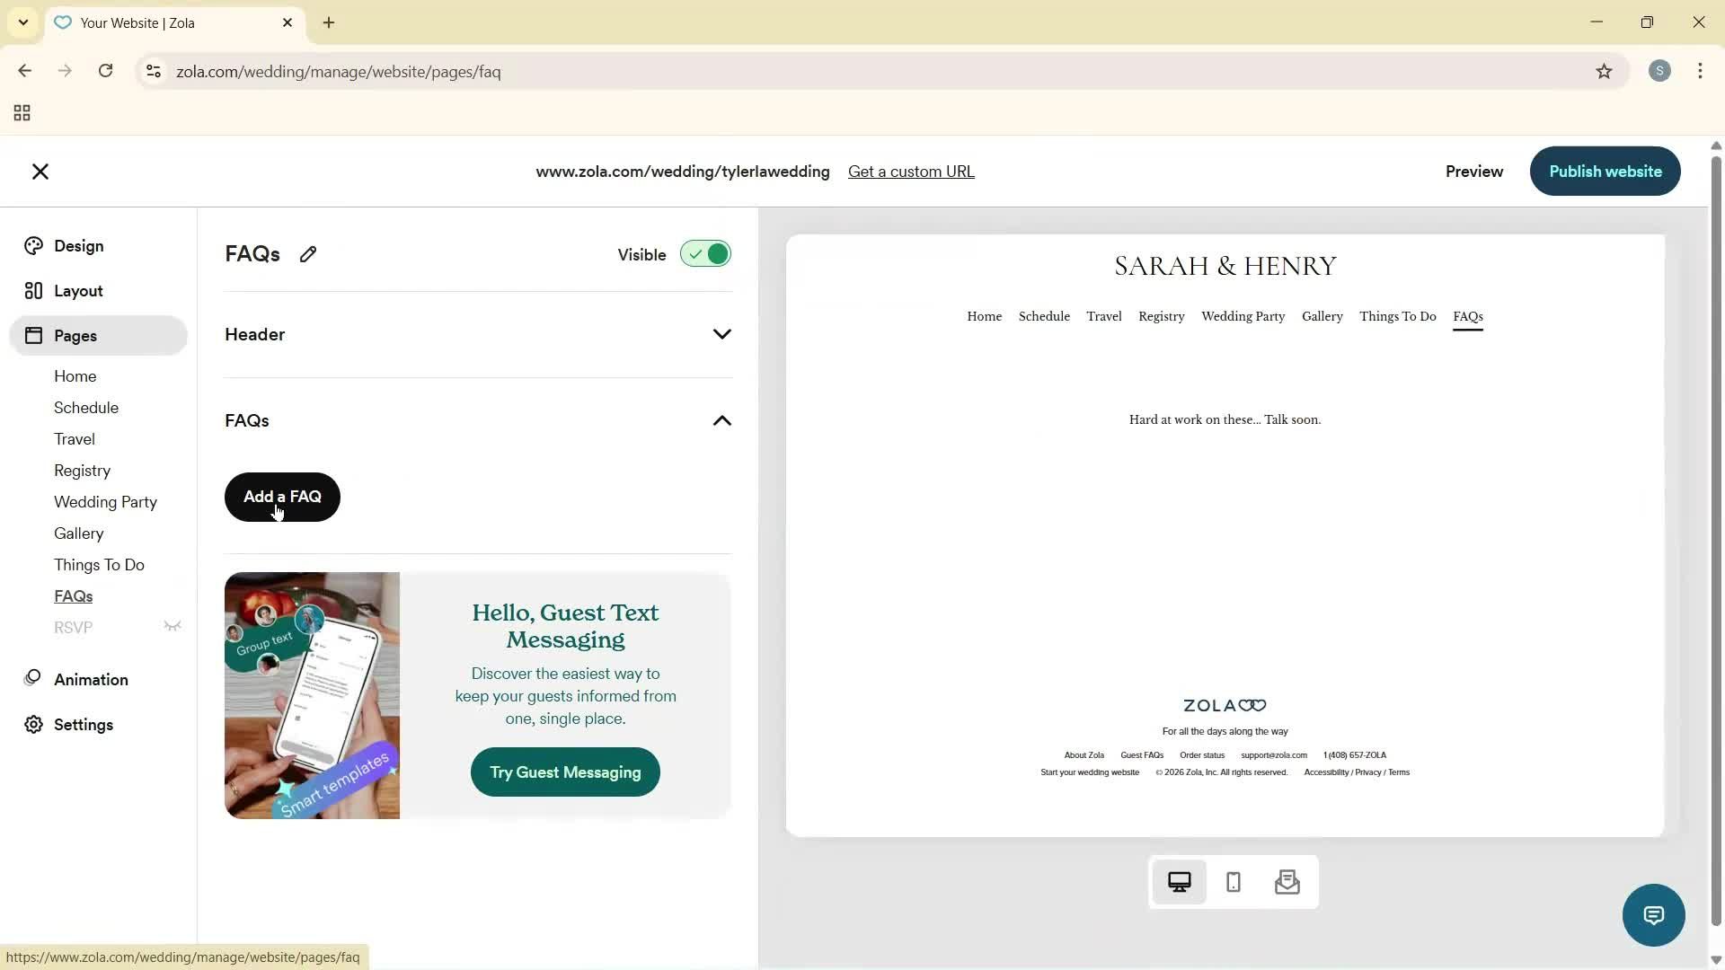This screenshot has width=1725, height=970.
Task: Select Things To Do in the pages list
Action: [x=99, y=564]
